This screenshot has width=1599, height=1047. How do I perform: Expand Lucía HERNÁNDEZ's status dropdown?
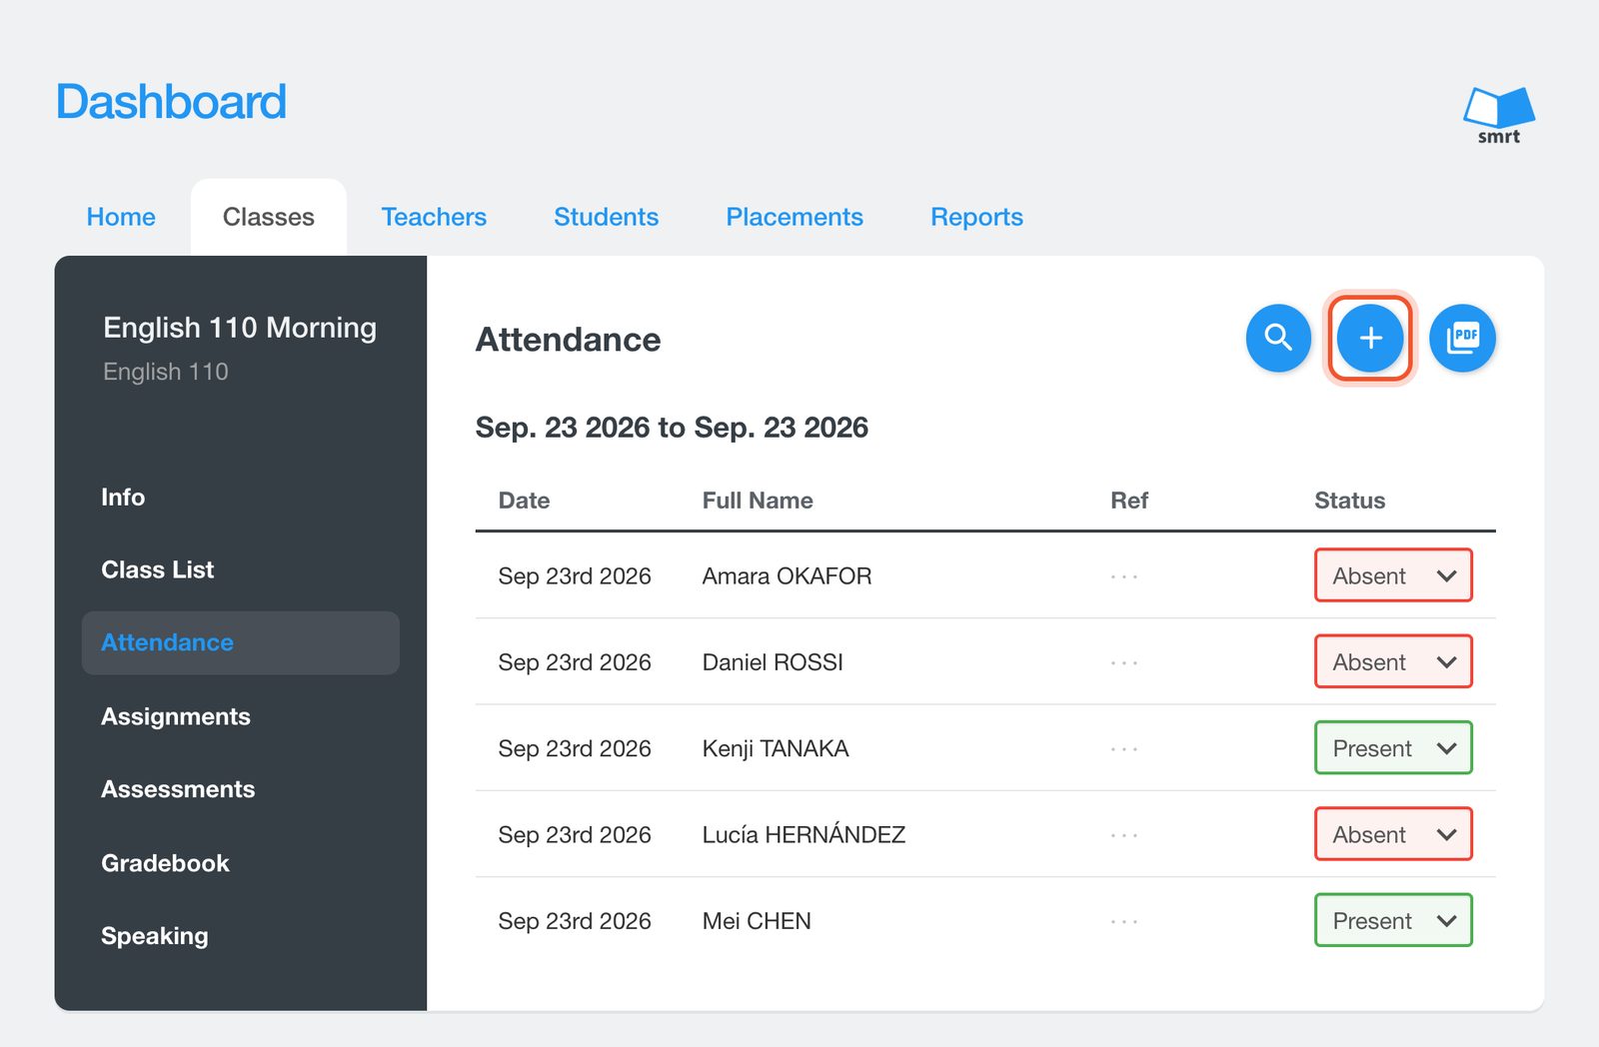1393,834
